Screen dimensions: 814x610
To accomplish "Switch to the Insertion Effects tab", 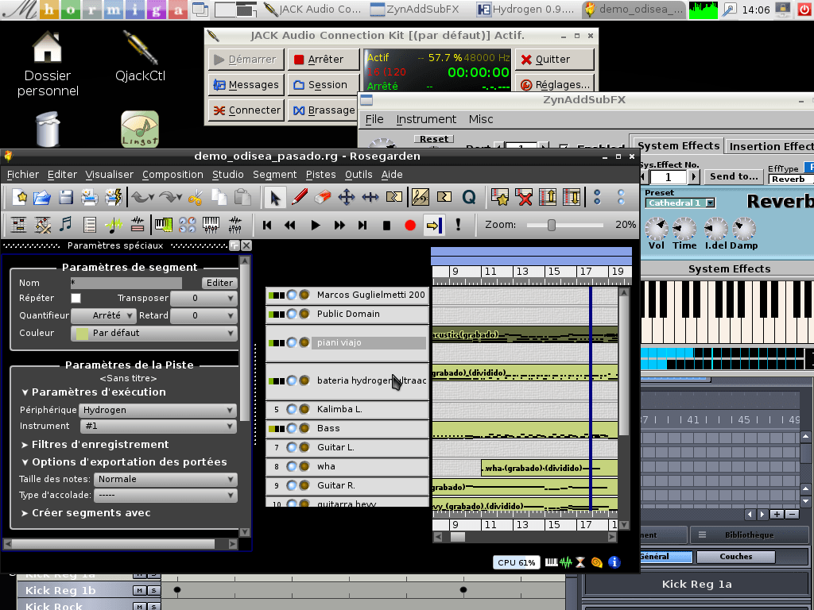I will coord(769,146).
